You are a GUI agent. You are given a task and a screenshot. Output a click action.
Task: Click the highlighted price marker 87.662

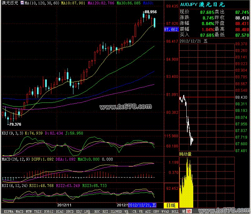171,30
